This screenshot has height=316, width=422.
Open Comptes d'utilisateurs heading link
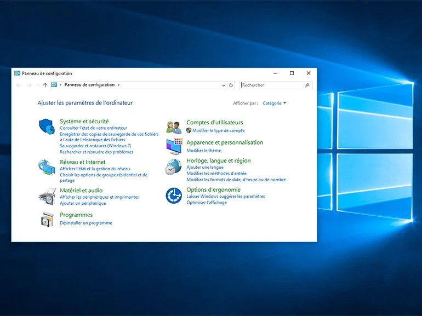[215, 122]
